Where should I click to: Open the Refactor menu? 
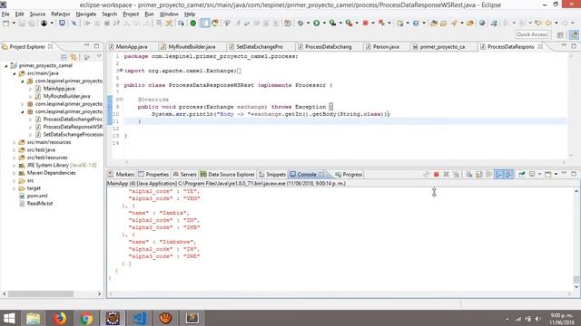click(x=61, y=14)
